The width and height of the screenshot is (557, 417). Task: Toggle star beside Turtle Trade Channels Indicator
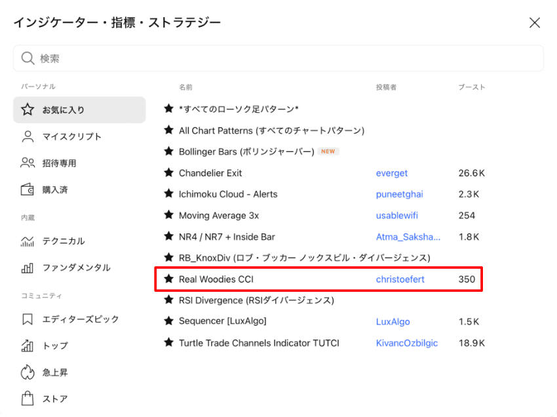coord(168,343)
